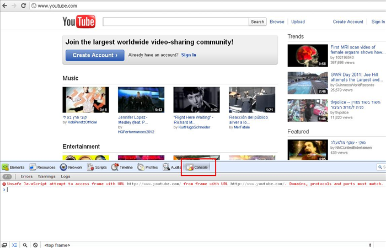Screen dimensions: 386x248
Task: Filter console messages by Errors
Action: pyautogui.click(x=26, y=176)
